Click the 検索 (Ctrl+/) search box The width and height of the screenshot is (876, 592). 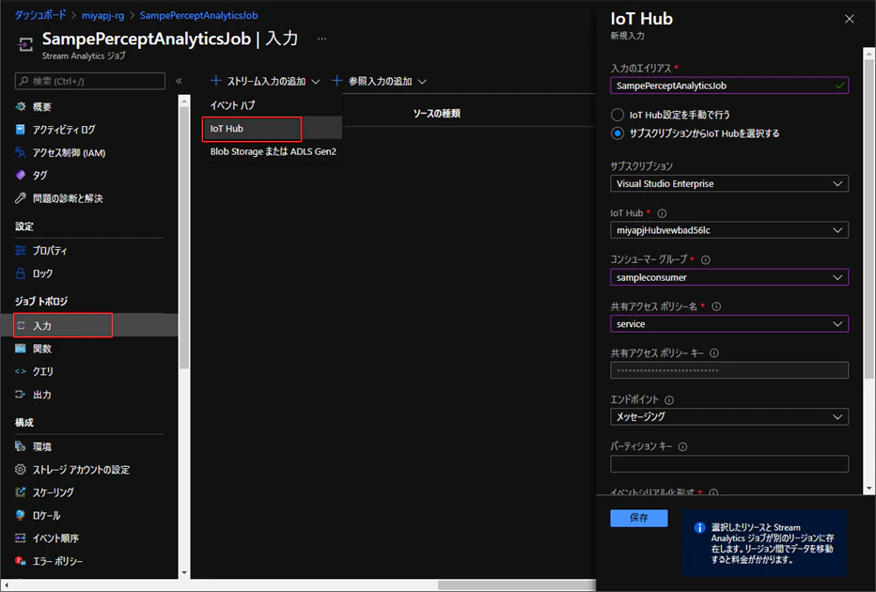(x=90, y=81)
